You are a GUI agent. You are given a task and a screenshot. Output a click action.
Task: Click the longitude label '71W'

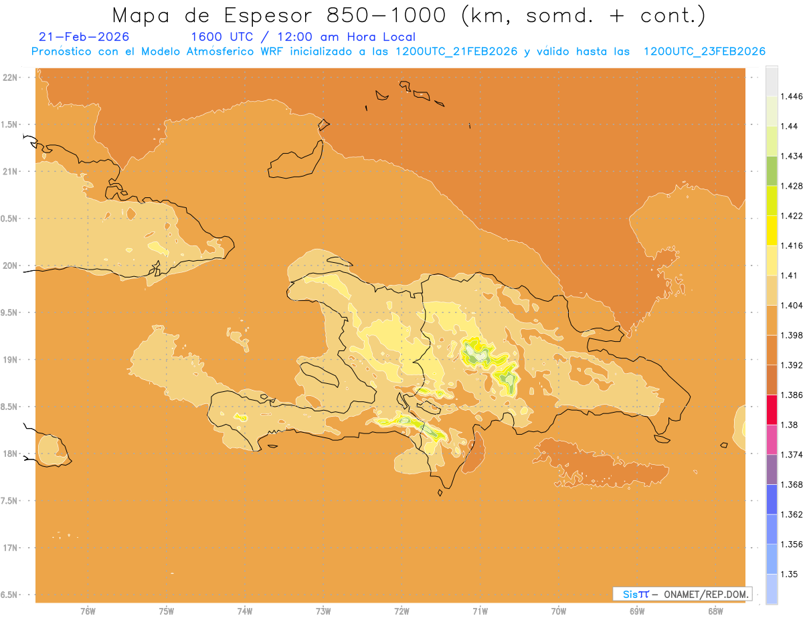click(480, 611)
